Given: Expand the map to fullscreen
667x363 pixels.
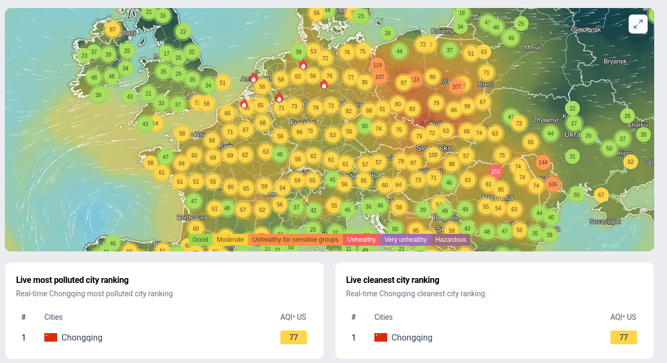Looking at the screenshot, I should point(638,24).
